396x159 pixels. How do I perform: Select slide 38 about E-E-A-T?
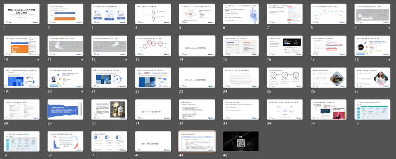[65, 141]
